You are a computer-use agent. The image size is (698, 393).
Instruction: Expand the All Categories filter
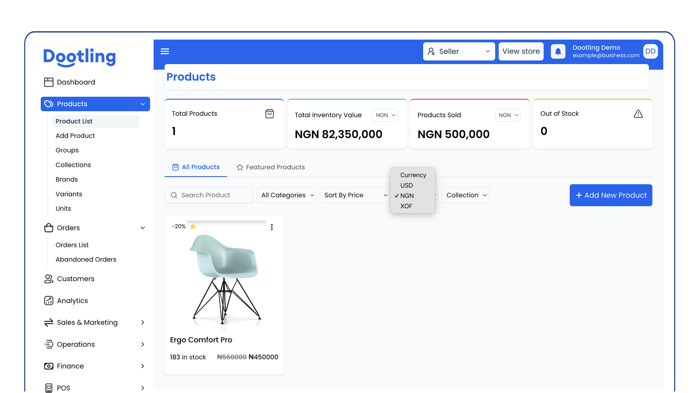click(x=286, y=195)
